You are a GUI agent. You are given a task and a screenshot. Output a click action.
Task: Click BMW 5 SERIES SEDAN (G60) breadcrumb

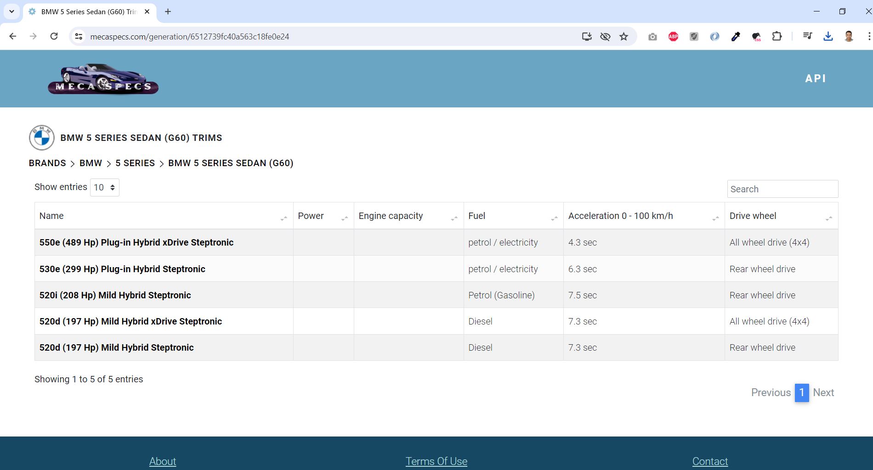point(231,163)
